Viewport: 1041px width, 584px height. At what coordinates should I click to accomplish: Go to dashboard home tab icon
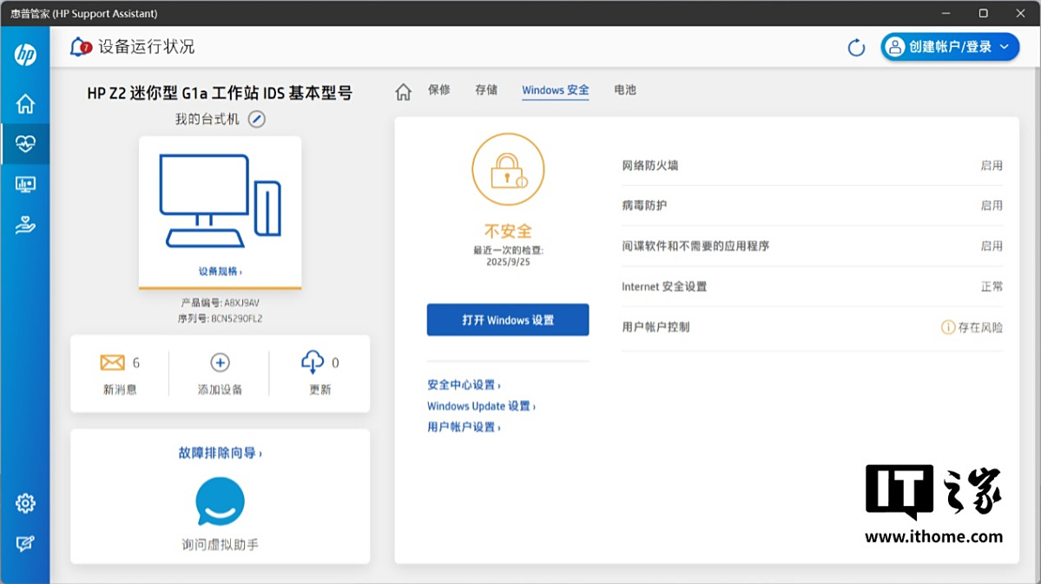403,91
